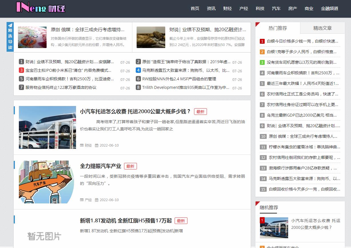Open hot item 渤海银行涉挪用客户28亿
Screen dimensions: 351x248
click(303, 168)
